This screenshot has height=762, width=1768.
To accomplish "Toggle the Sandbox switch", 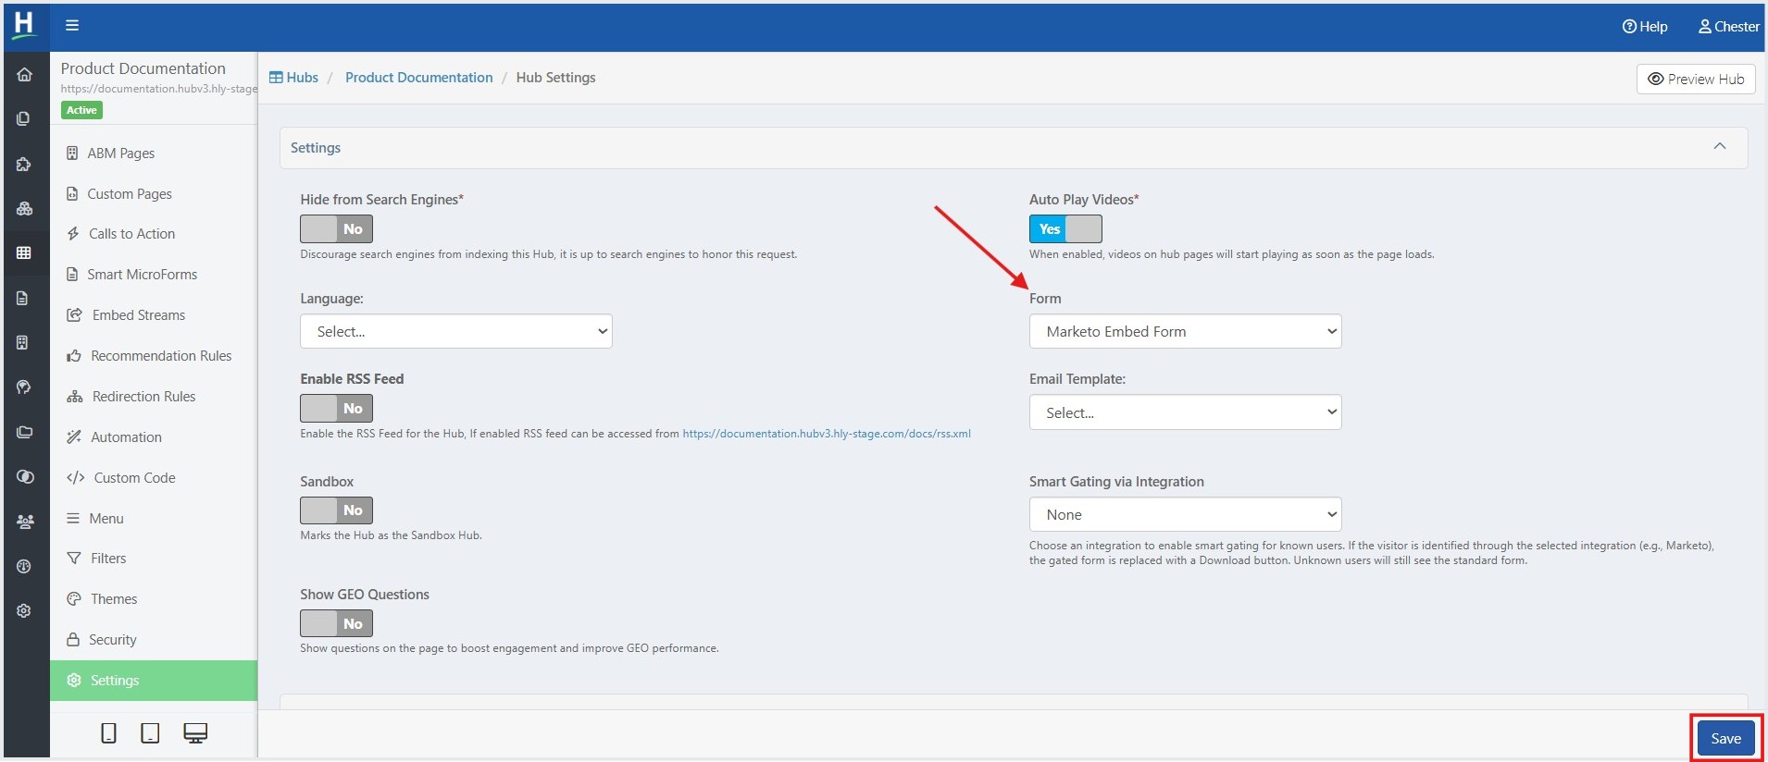I will pyautogui.click(x=336, y=510).
